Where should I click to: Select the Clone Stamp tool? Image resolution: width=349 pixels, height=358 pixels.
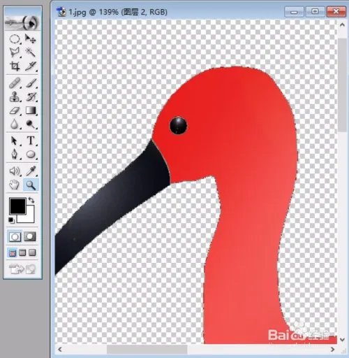coord(15,96)
